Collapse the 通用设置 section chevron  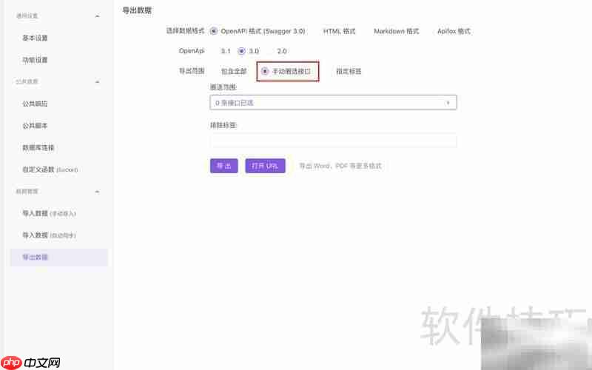tap(97, 16)
